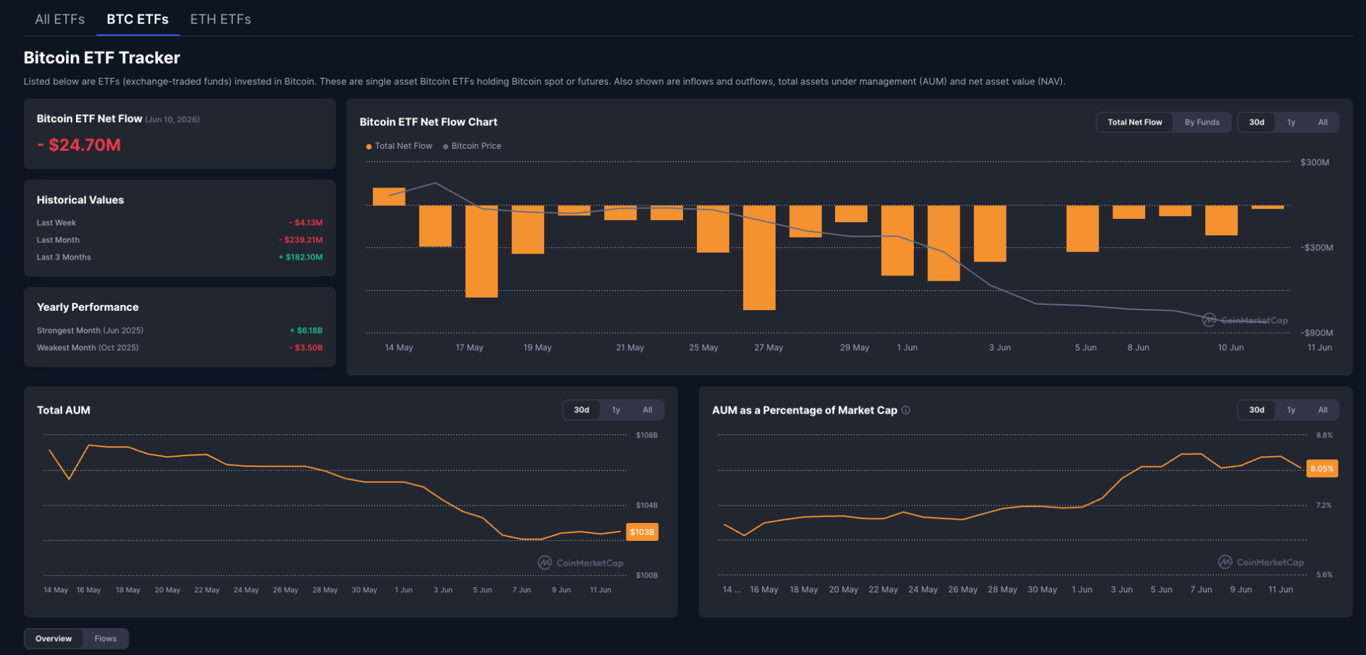Open the ETH ETFs tab
Viewport: 1366px width, 655px height.
221,19
